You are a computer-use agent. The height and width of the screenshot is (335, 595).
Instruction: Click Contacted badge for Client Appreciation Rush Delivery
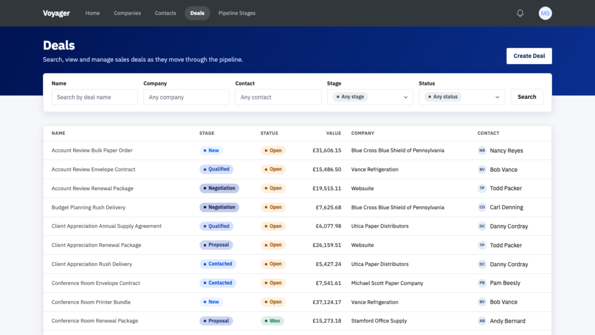point(218,264)
